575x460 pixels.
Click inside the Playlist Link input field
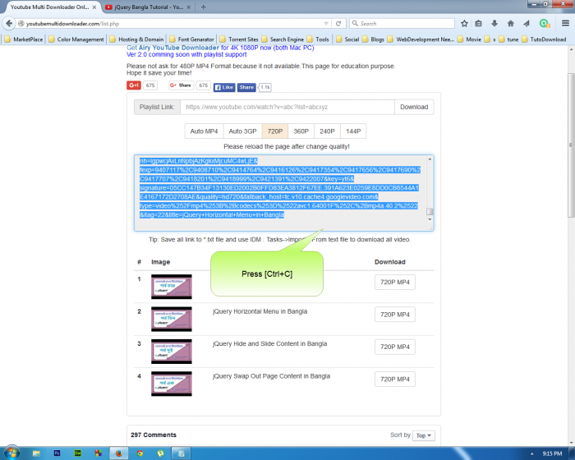tap(287, 107)
